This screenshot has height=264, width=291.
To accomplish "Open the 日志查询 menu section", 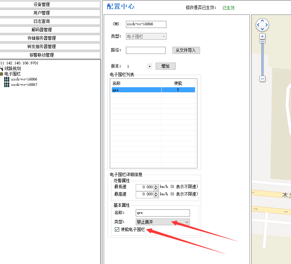I will click(x=50, y=21).
